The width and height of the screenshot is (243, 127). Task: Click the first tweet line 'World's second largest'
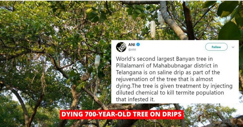(x=145, y=59)
